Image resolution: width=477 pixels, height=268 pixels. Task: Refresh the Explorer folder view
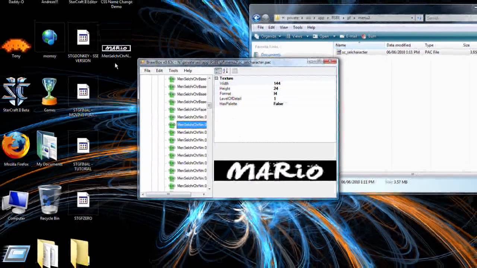[419, 18]
